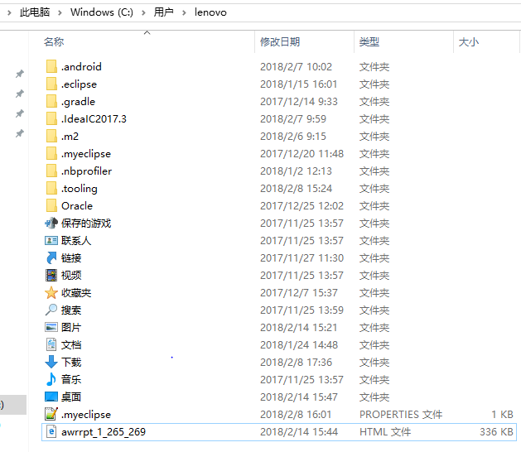Click the 搜索 magnifier icon

(51, 310)
